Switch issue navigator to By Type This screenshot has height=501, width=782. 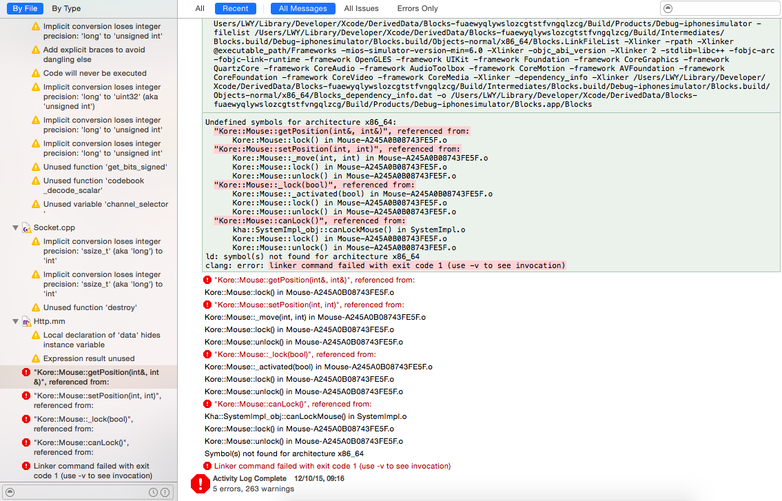[x=66, y=8]
